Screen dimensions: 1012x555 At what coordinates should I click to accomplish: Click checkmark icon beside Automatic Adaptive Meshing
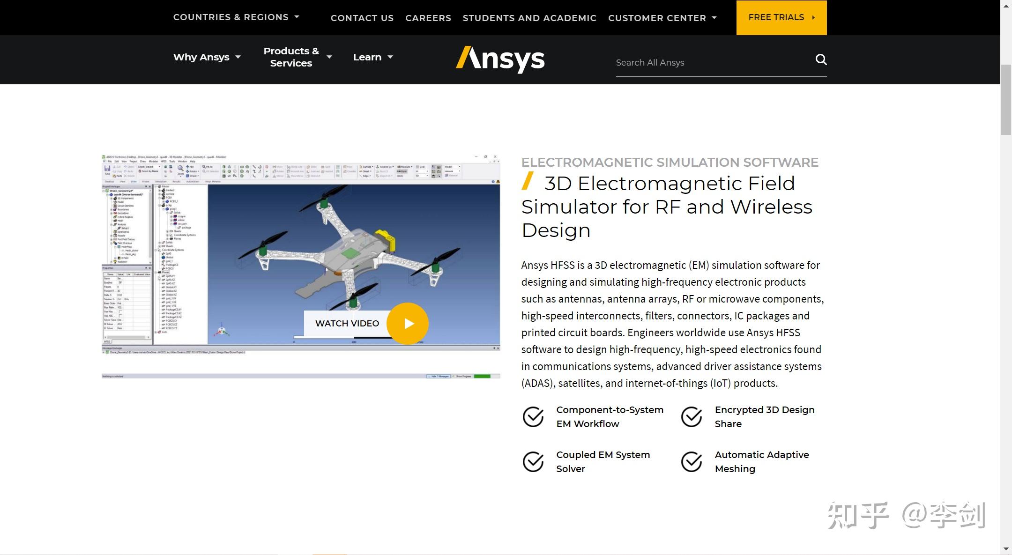tap(691, 461)
